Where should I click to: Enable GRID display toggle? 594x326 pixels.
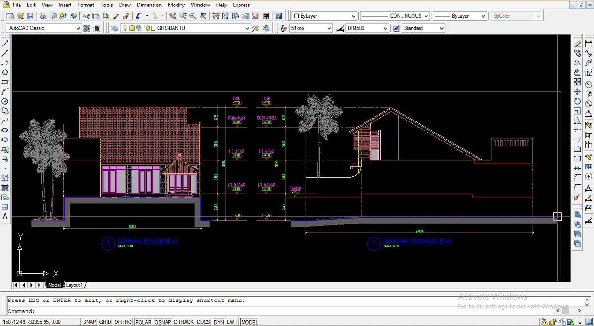click(x=105, y=322)
